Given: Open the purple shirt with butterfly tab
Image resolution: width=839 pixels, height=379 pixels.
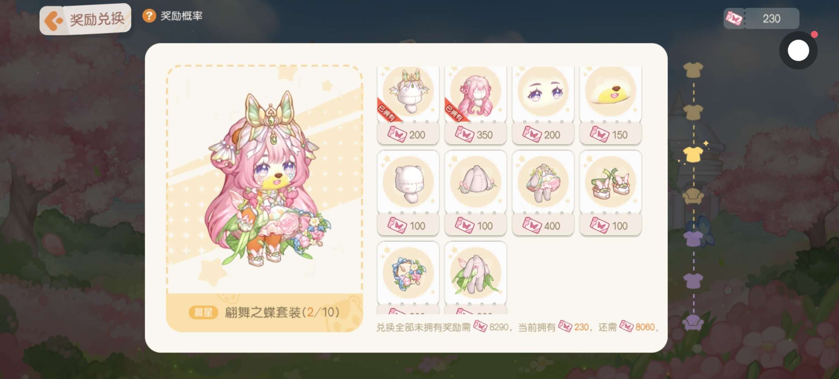Looking at the screenshot, I should click(x=696, y=234).
